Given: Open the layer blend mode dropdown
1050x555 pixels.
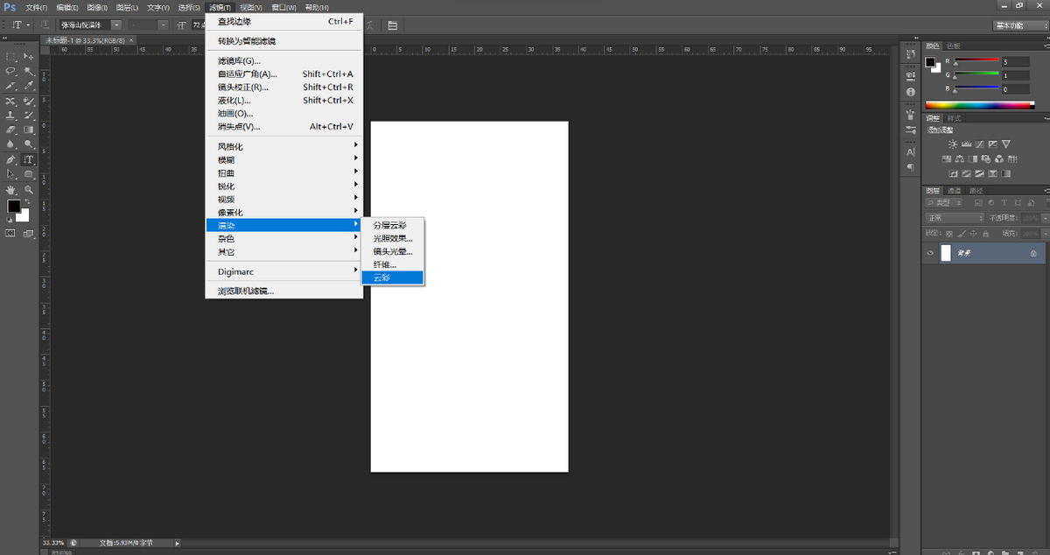Looking at the screenshot, I should (x=955, y=218).
